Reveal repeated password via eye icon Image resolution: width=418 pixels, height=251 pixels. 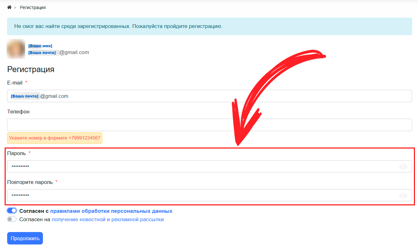point(403,195)
